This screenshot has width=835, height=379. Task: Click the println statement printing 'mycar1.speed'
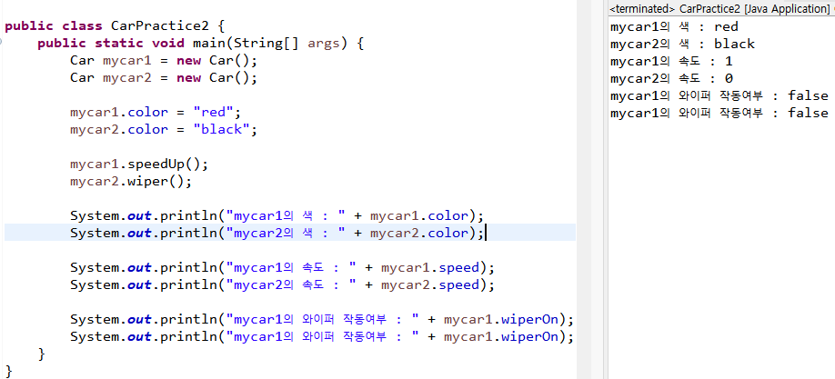point(282,267)
